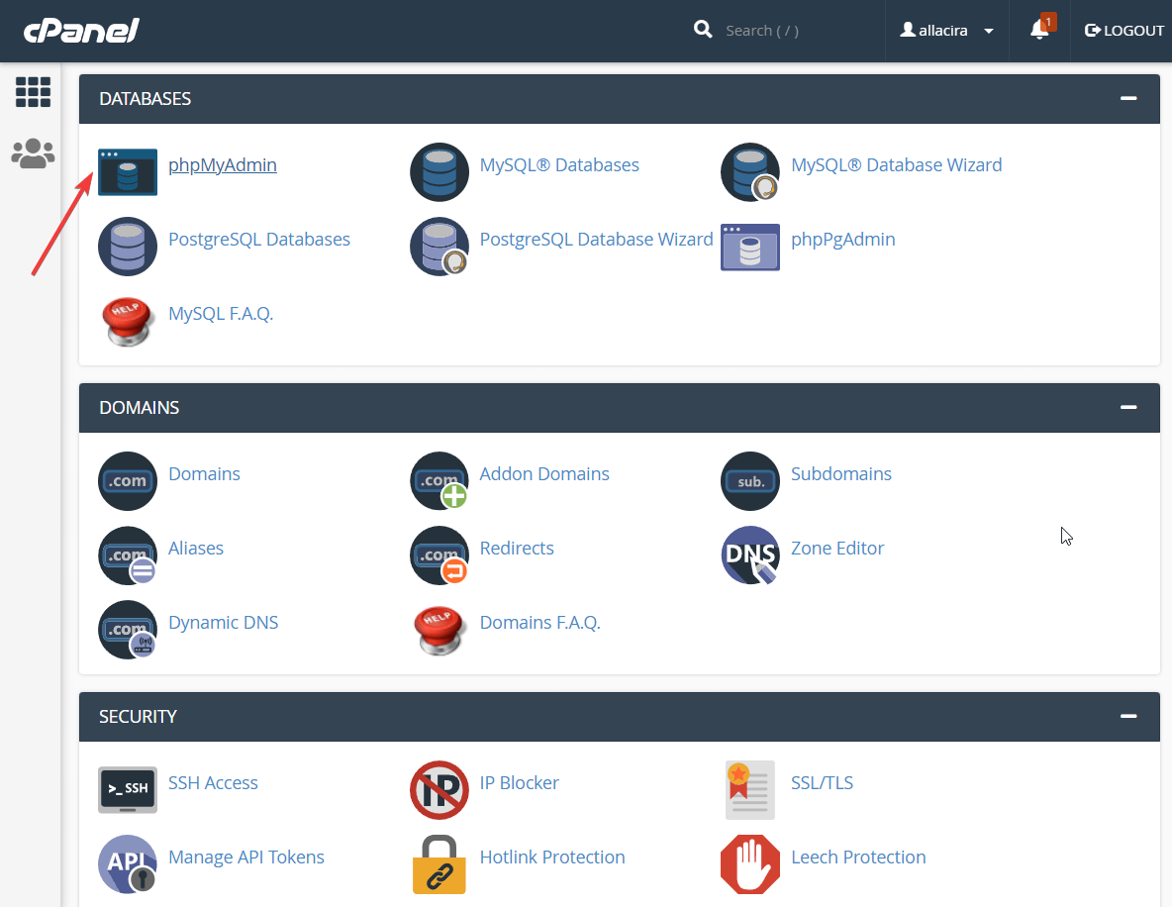Click the Domains .com icon
The height and width of the screenshot is (907, 1172).
(x=128, y=481)
